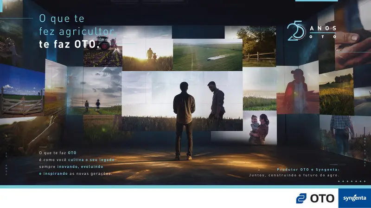Viewport: 371px width, 208px height.
Task: Open the mother holding baby photo
Action: [x=260, y=128]
